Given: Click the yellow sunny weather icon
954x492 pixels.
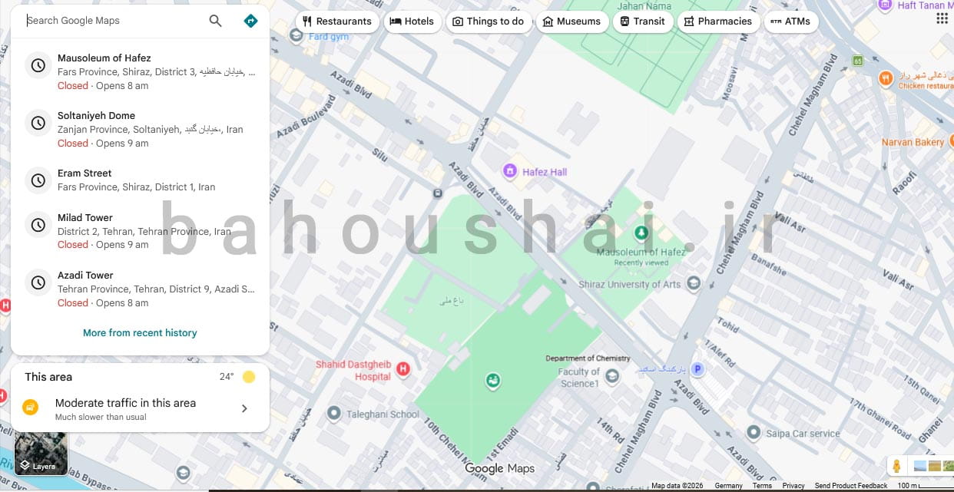Looking at the screenshot, I should (248, 377).
